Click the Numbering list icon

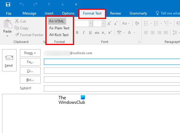[156, 23]
